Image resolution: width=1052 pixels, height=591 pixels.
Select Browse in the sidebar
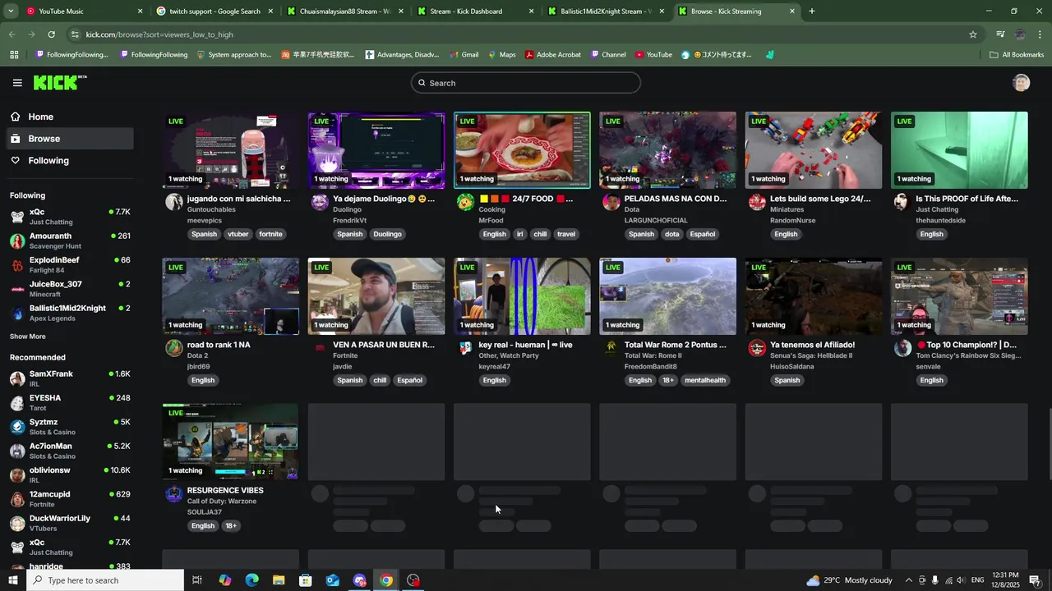pos(71,139)
